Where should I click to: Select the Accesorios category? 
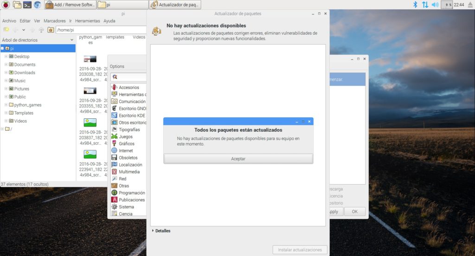[128, 87]
